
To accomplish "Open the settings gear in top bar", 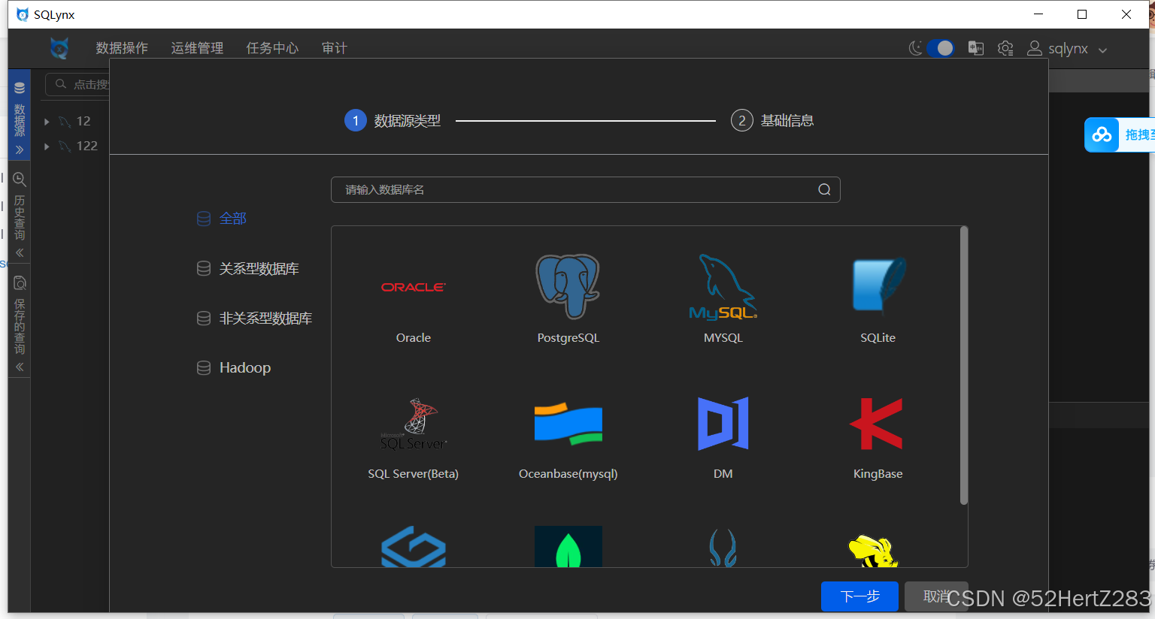I will point(1005,48).
